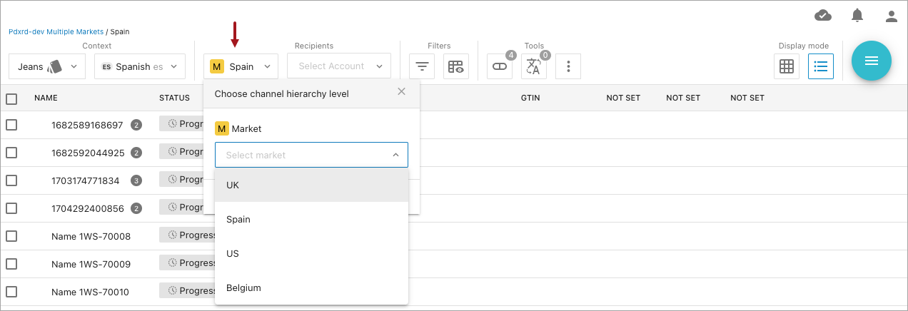This screenshot has height=311, width=908.
Task: Toggle the select-all header checkbox
Action: [11, 98]
